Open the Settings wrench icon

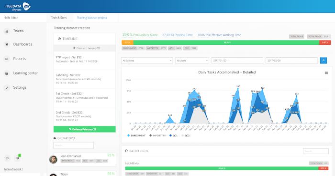7,88
